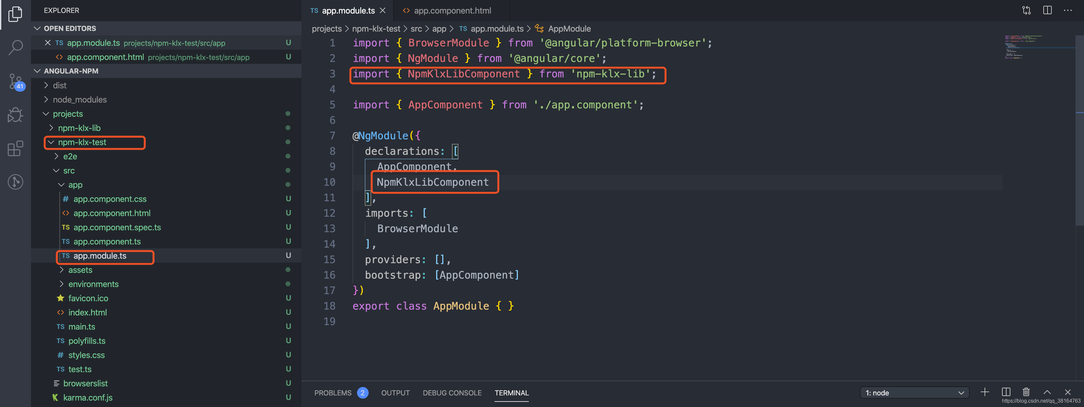The image size is (1084, 407).
Task: Click the 'app' breadcrumb segment
Action: coord(439,29)
